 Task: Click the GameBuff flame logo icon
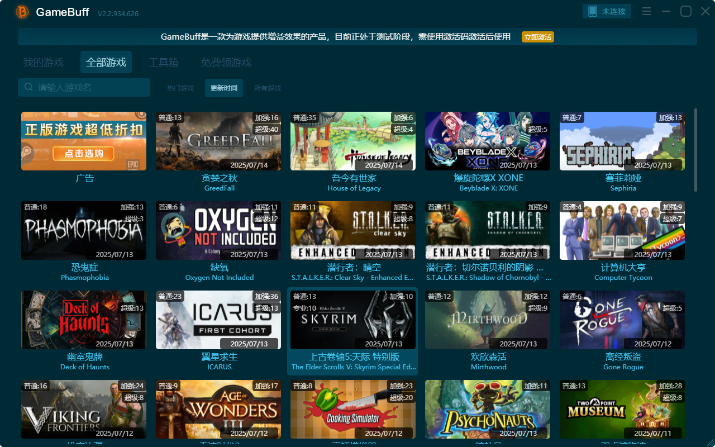21,12
